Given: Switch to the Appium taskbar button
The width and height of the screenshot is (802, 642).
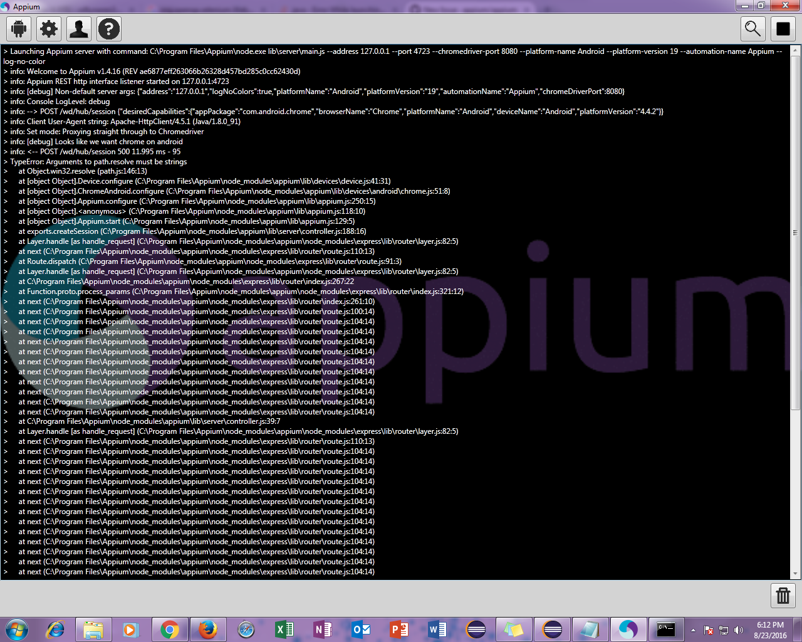Looking at the screenshot, I should pos(628,629).
